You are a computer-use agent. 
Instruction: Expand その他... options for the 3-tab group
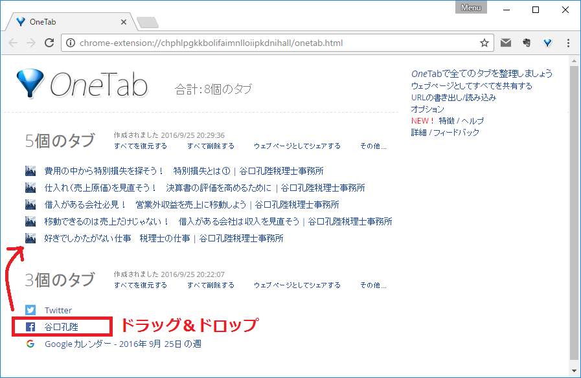(x=373, y=285)
